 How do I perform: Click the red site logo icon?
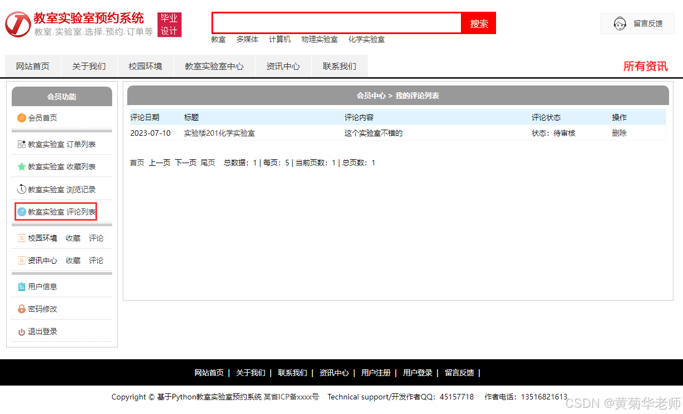point(18,24)
